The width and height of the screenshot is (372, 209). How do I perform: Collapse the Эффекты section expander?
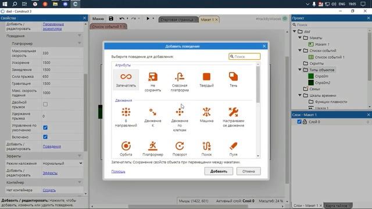[80, 156]
